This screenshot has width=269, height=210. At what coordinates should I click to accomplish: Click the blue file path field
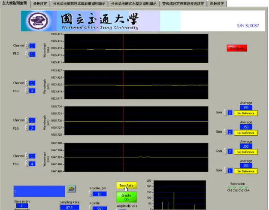click(39, 191)
